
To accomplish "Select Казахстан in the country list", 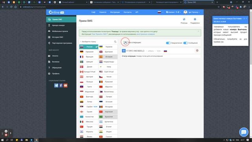I will click(89, 117).
